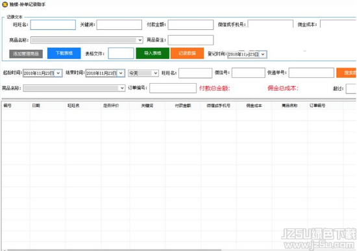
Task: Click the orange 记录数据 button
Action: coord(187,53)
